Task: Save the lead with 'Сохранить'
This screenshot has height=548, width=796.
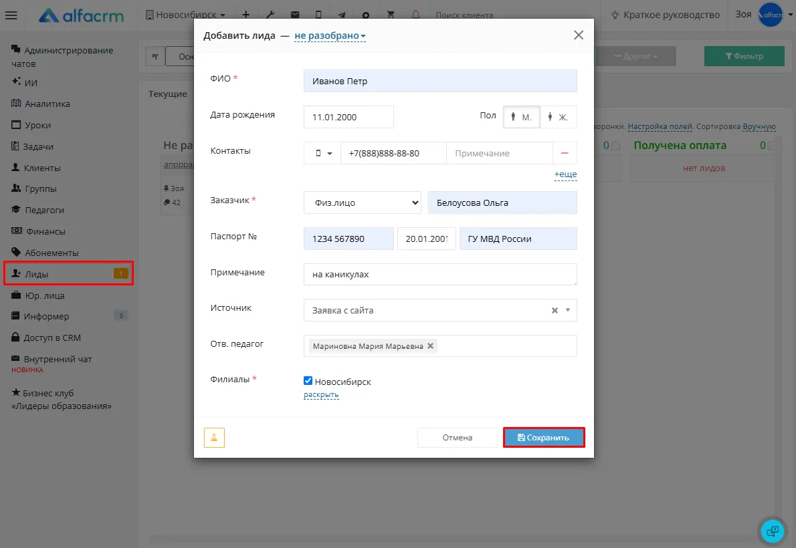Action: click(x=544, y=437)
